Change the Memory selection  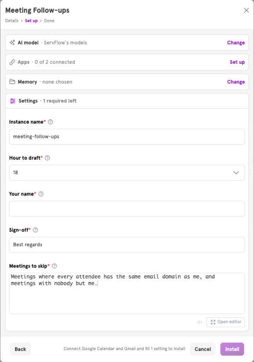[236, 82]
